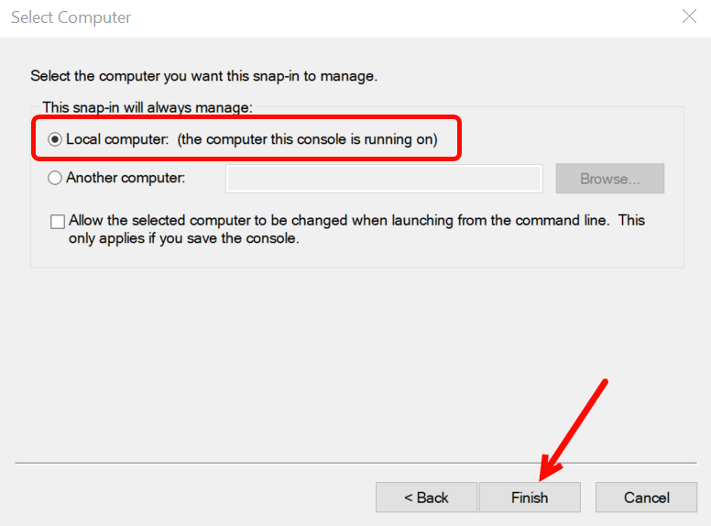Click the 'Select the computer you want' instruction text
711x526 pixels.
click(203, 75)
